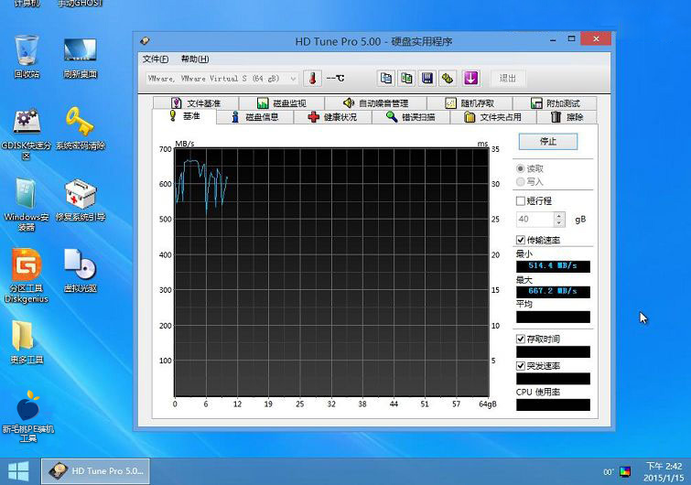
Task: Switch to the File Benchmark tab
Action: [196, 103]
